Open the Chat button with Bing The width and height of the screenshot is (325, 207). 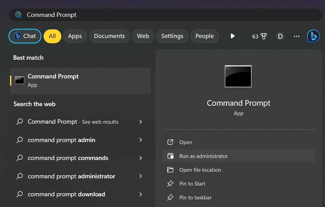point(25,36)
